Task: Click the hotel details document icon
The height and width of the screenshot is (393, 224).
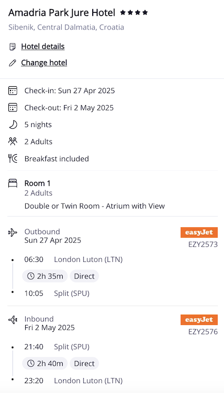Action: coord(12,47)
